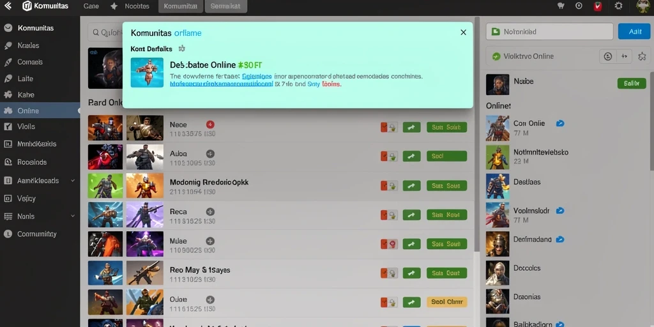
Task: Click the blue Aalt button
Action: point(634,31)
